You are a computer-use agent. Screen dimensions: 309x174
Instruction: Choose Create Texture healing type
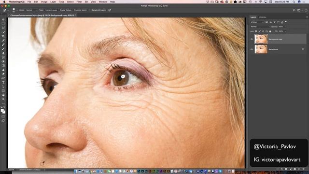pos(66,10)
